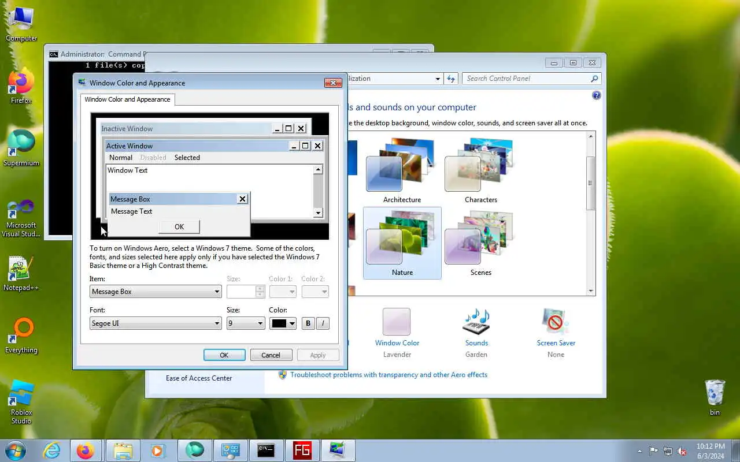Click the Active Window title bar preview

[197, 146]
